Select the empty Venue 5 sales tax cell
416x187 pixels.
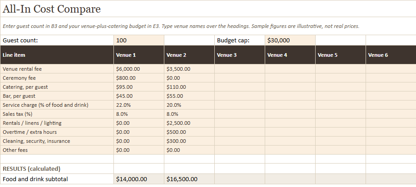click(340, 114)
